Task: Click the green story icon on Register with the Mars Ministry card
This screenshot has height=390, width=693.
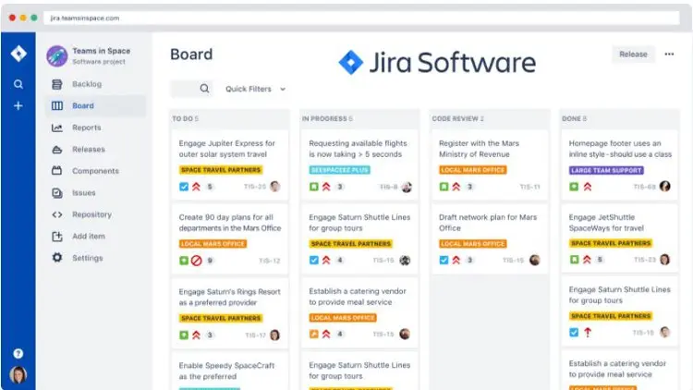Action: tap(444, 187)
